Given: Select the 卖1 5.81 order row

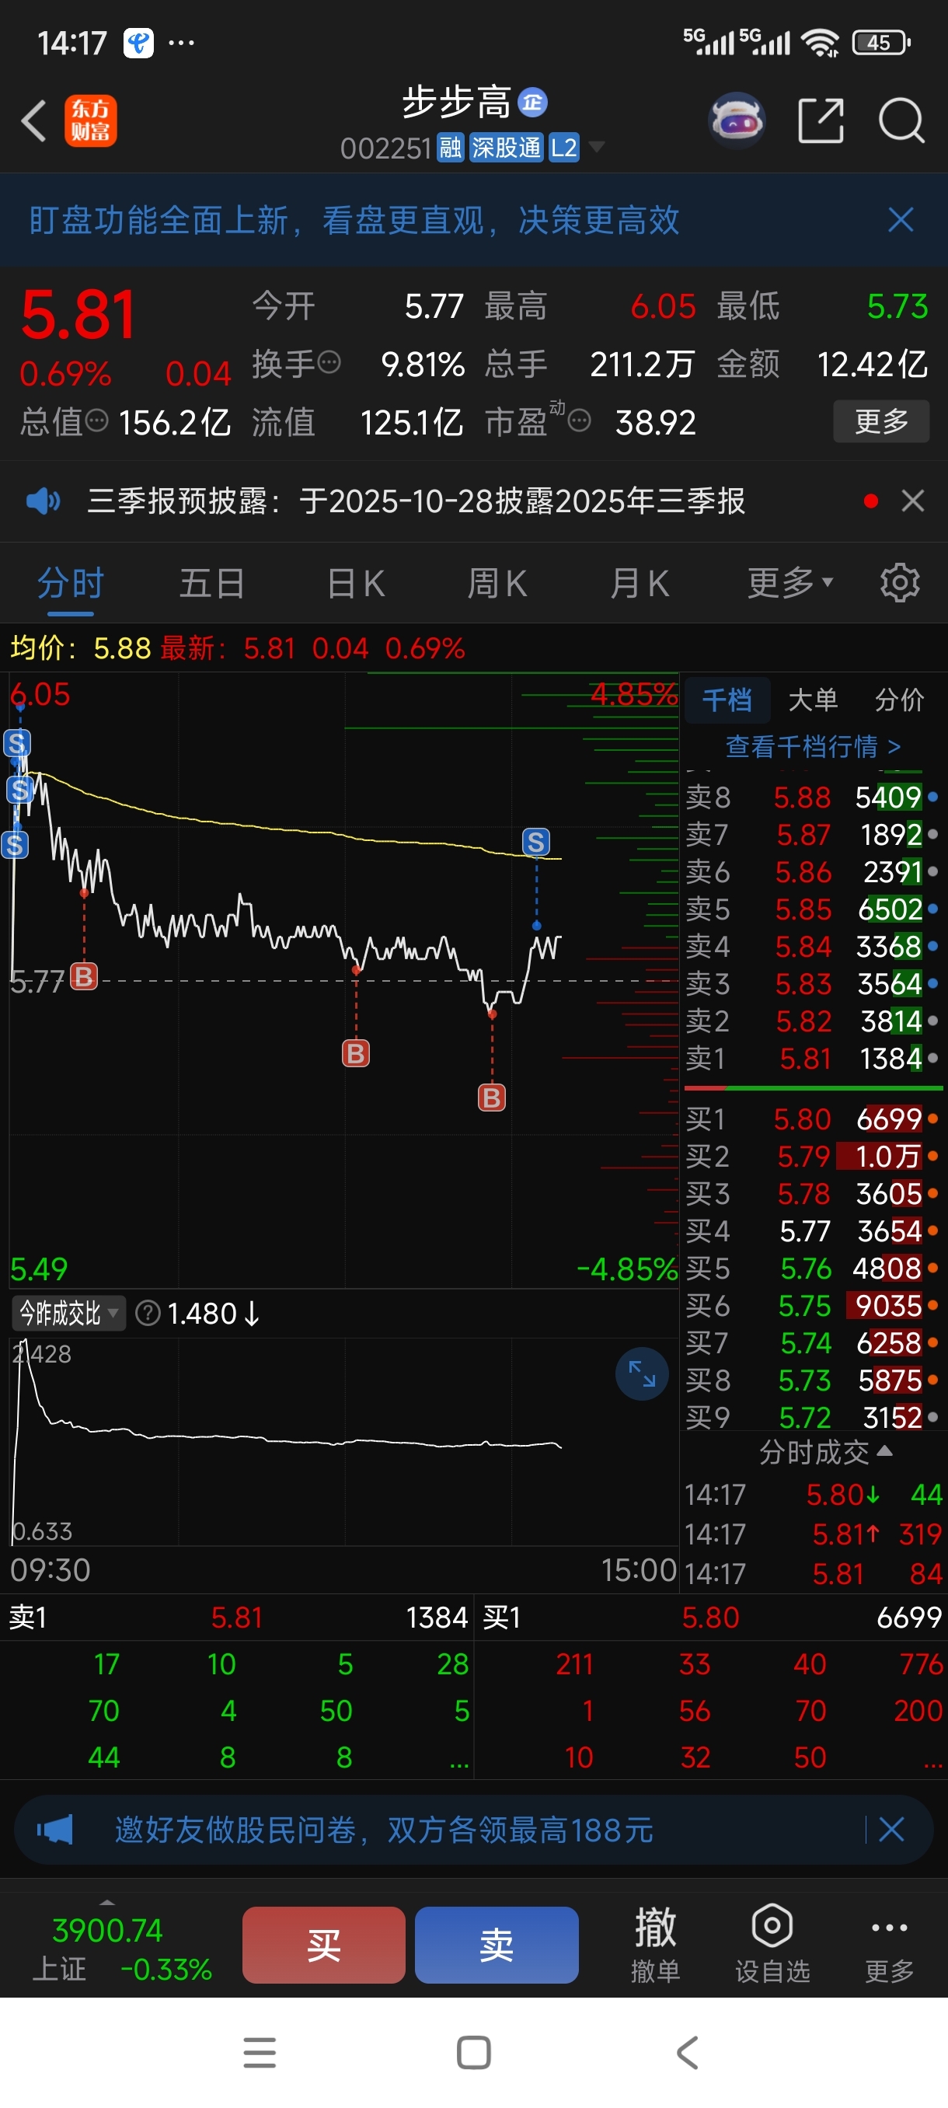Looking at the screenshot, I should [812, 1058].
